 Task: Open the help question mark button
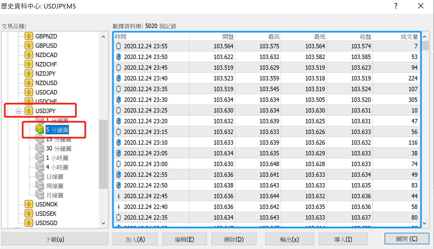click(396, 6)
